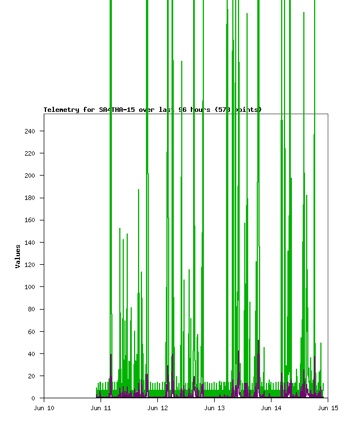Select the Jun 14 x-axis date label
The image size is (351, 421).
click(271, 407)
